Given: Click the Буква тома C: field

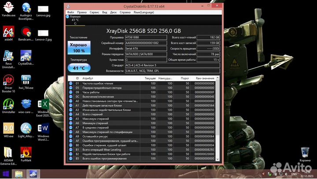Looking at the screenshot, I should tap(146, 60).
